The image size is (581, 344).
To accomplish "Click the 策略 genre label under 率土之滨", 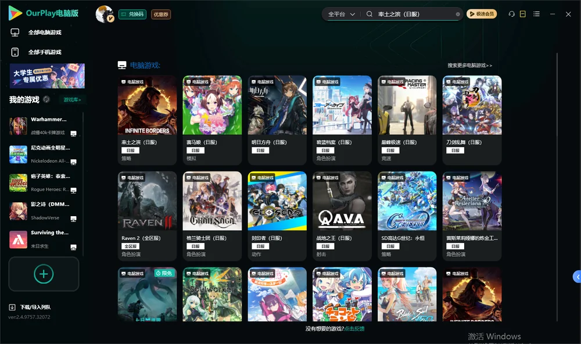I will [126, 158].
